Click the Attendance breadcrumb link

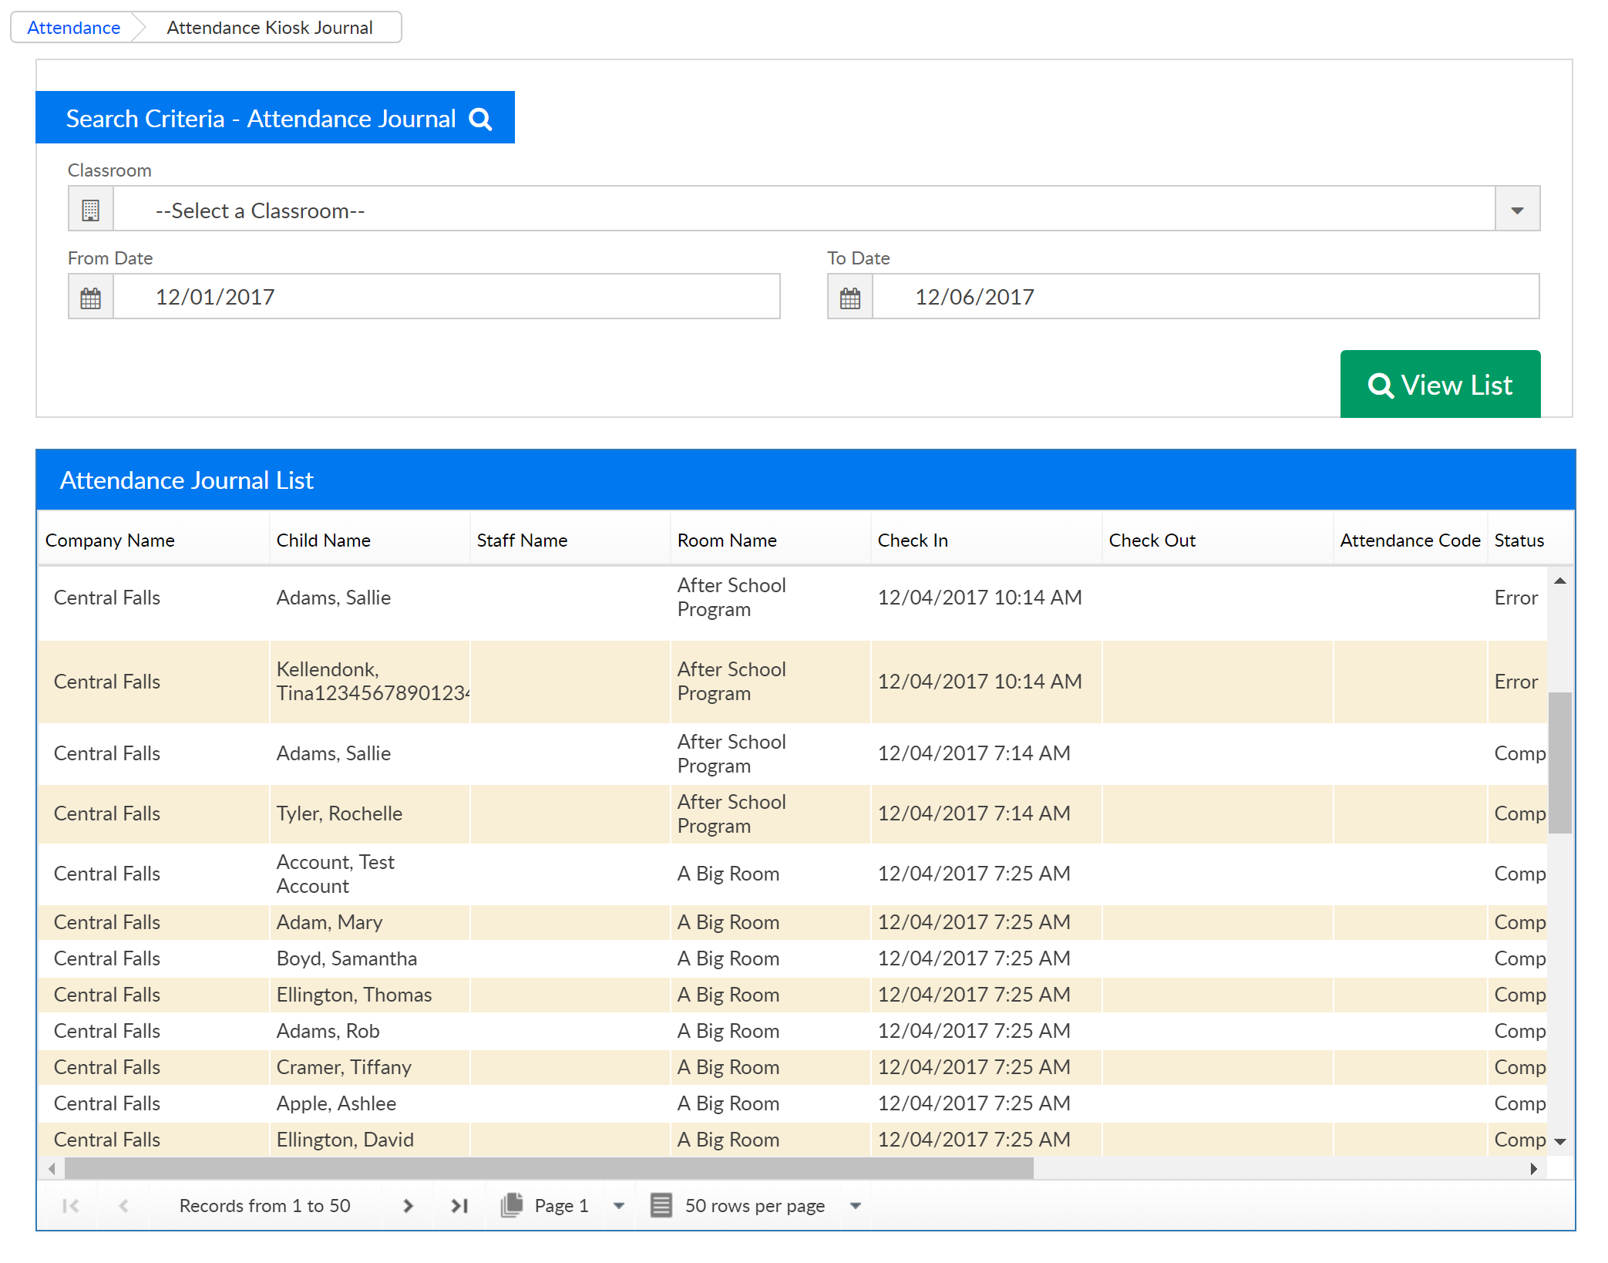(x=73, y=28)
